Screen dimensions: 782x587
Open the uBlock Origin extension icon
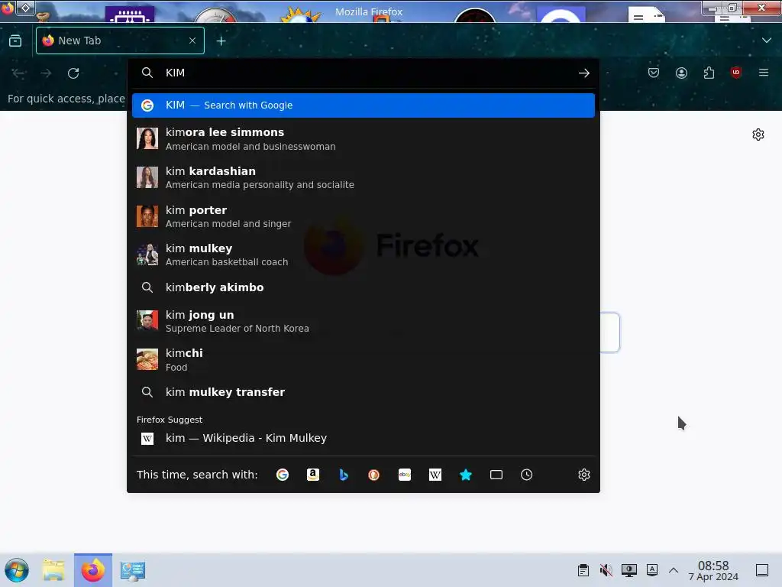click(736, 73)
